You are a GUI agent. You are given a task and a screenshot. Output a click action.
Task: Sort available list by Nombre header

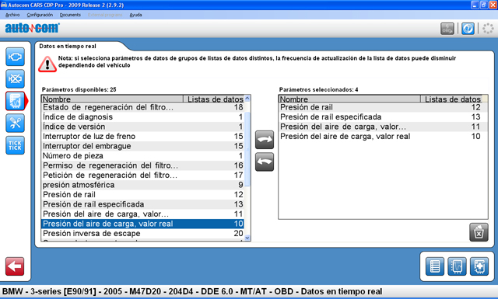pos(112,99)
